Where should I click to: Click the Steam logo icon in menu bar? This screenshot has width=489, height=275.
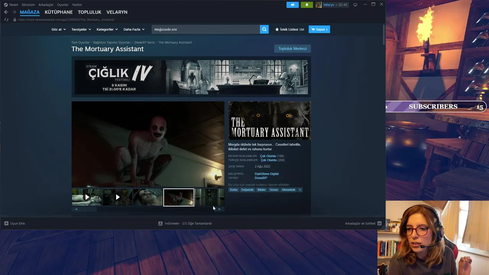[x=6, y=5]
